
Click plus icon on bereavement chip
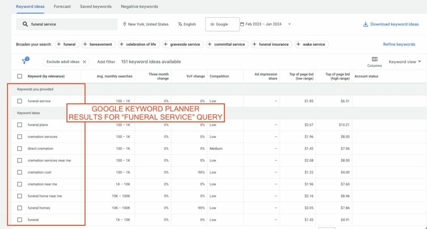click(x=85, y=44)
